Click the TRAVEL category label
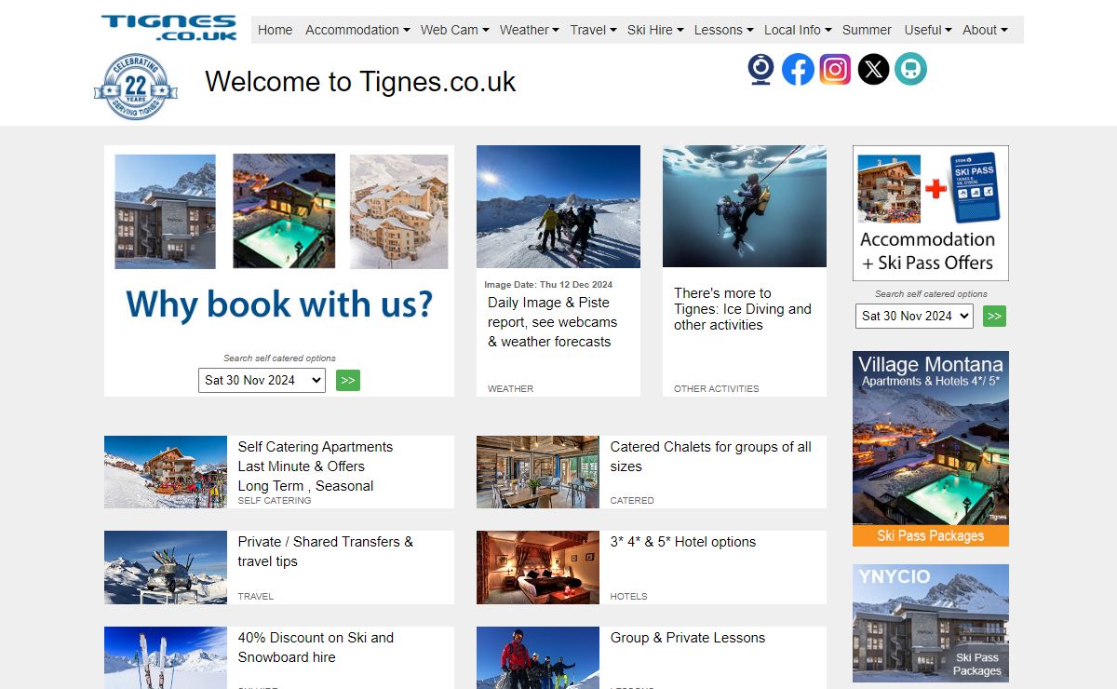This screenshot has width=1117, height=689. (x=256, y=596)
